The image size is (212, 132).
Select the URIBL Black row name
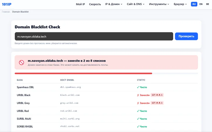click(24, 95)
